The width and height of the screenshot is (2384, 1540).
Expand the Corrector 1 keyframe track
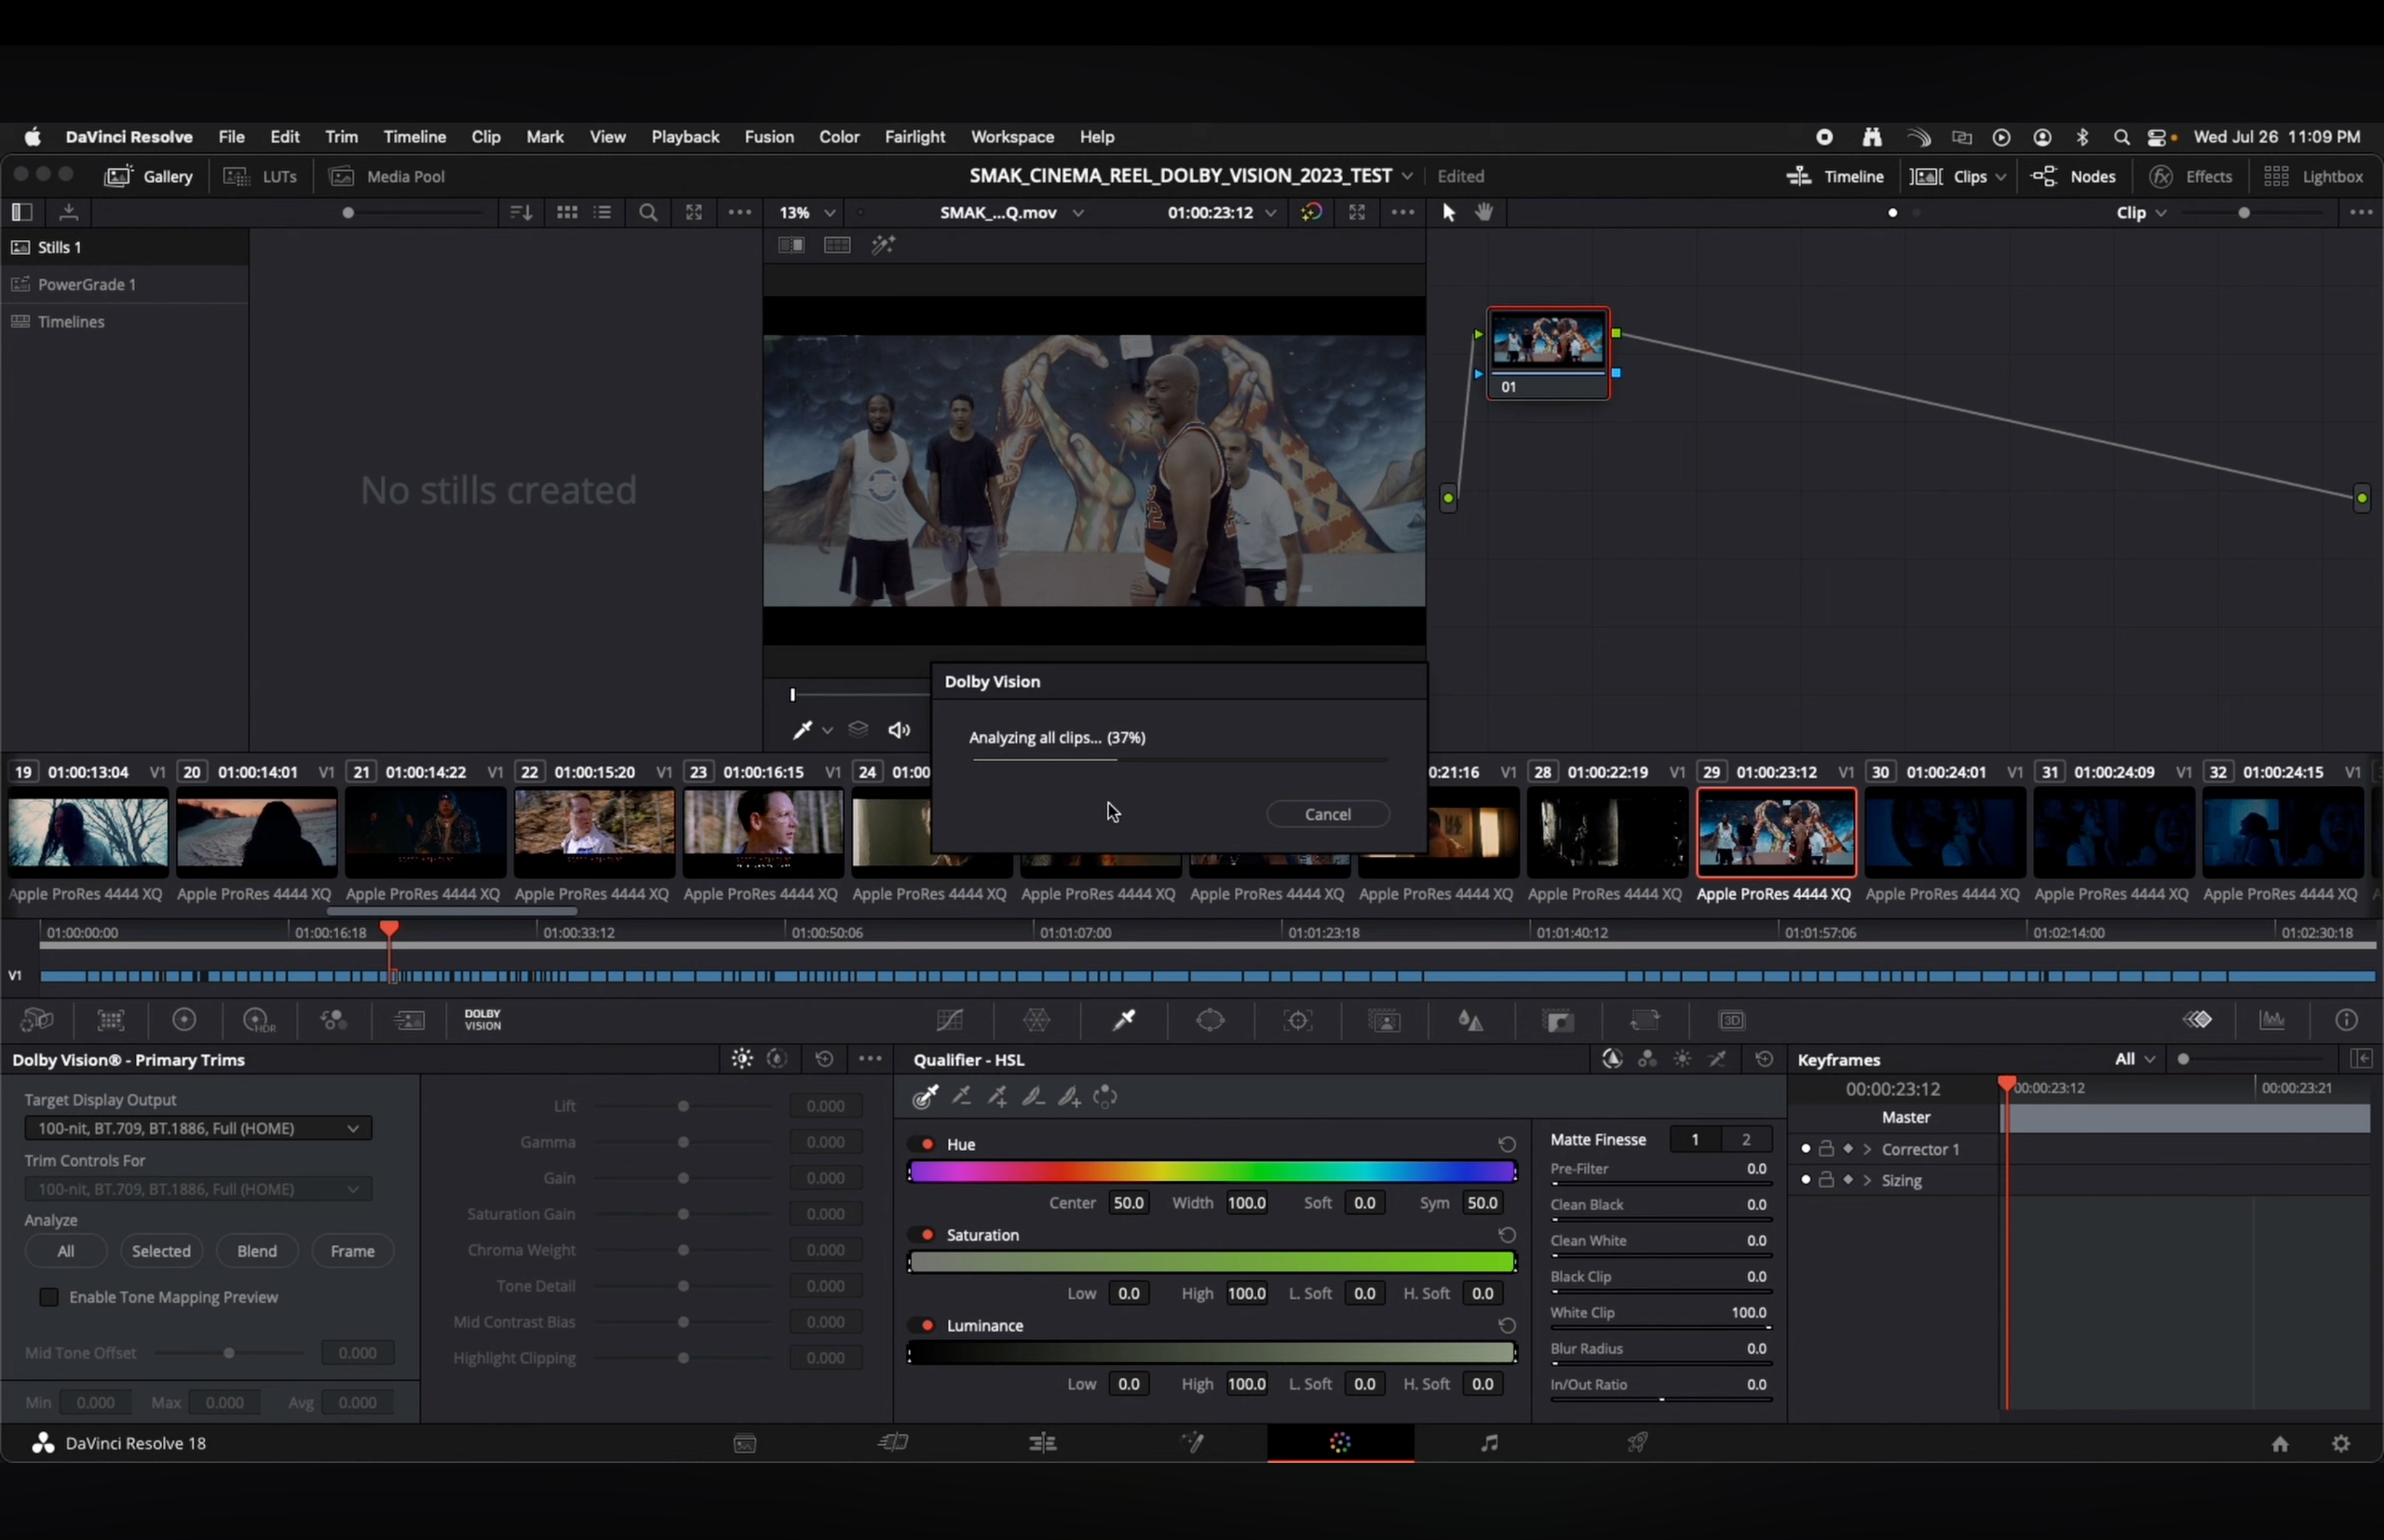pyautogui.click(x=1867, y=1149)
